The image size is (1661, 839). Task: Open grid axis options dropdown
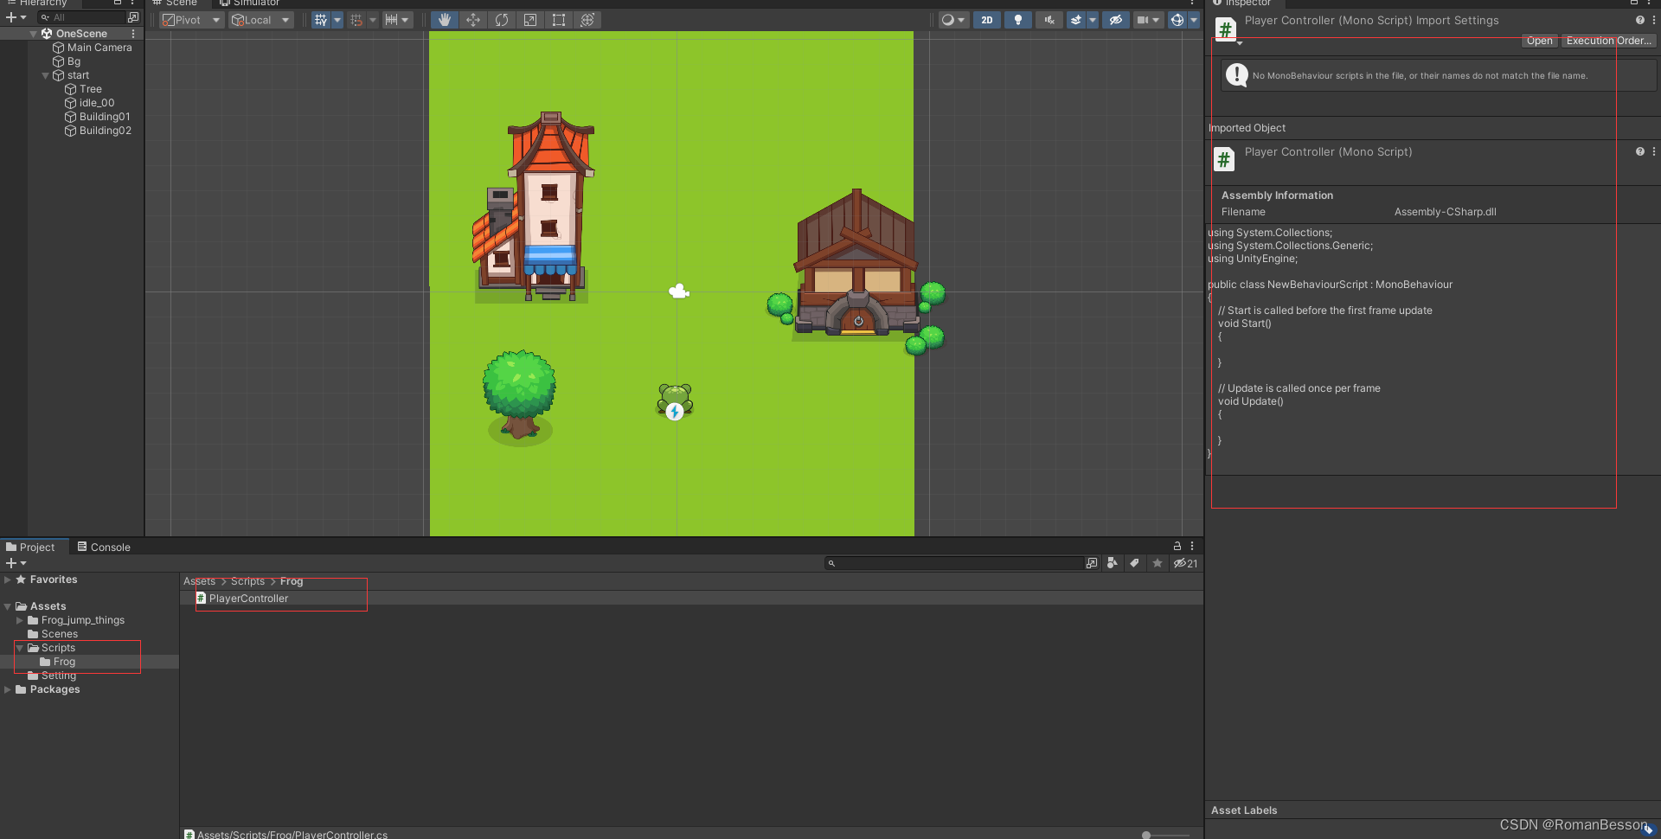[337, 20]
